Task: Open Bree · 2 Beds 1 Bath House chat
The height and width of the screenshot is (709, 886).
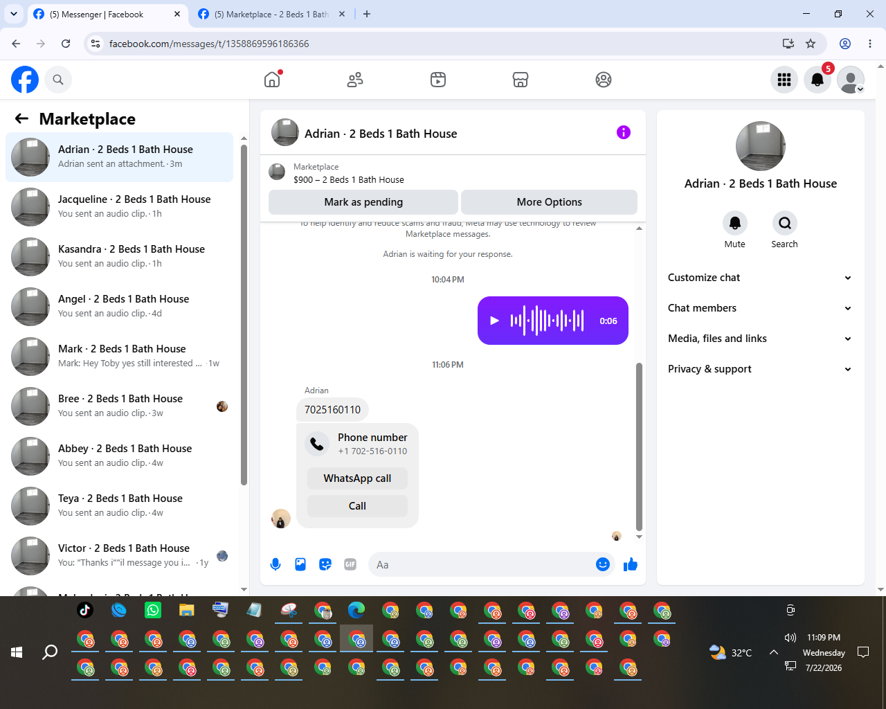Action: [120, 406]
